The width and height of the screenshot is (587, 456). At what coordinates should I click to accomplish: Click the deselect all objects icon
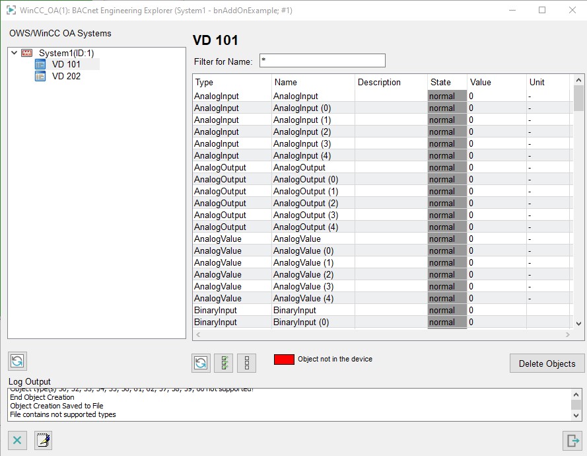[246, 363]
